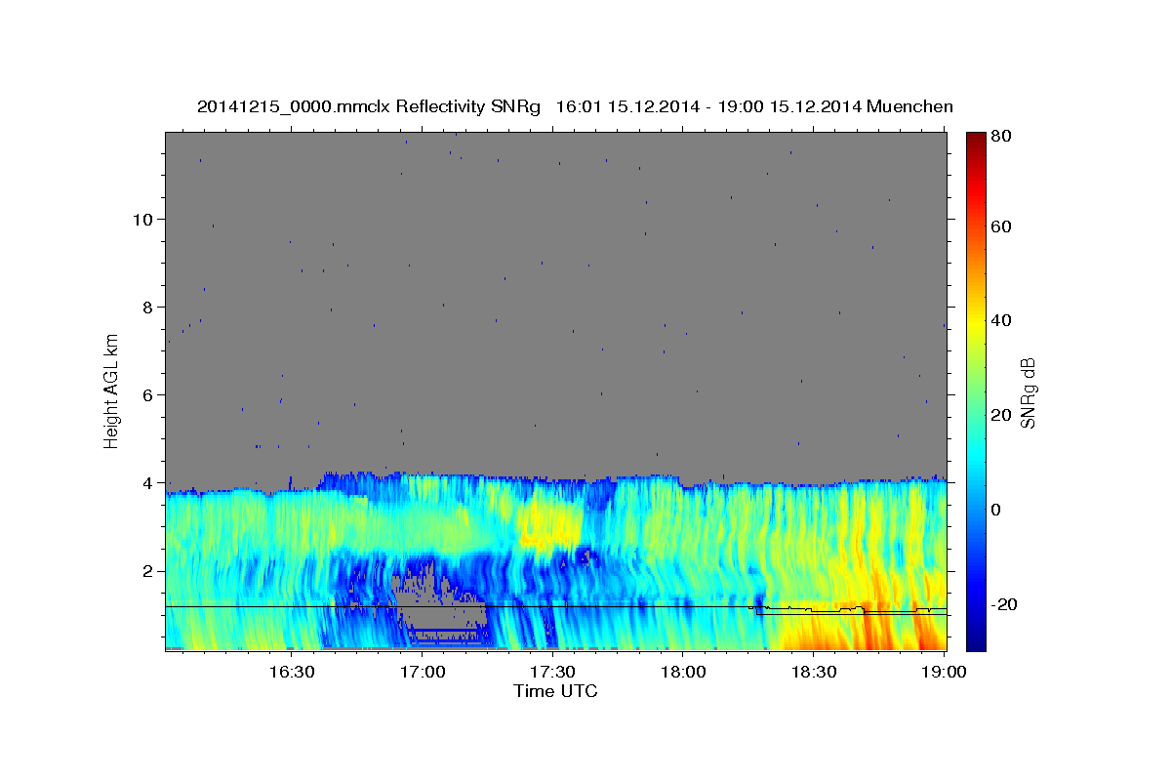Click the colorbar value -20
The image size is (1171, 781).
click(x=1006, y=604)
